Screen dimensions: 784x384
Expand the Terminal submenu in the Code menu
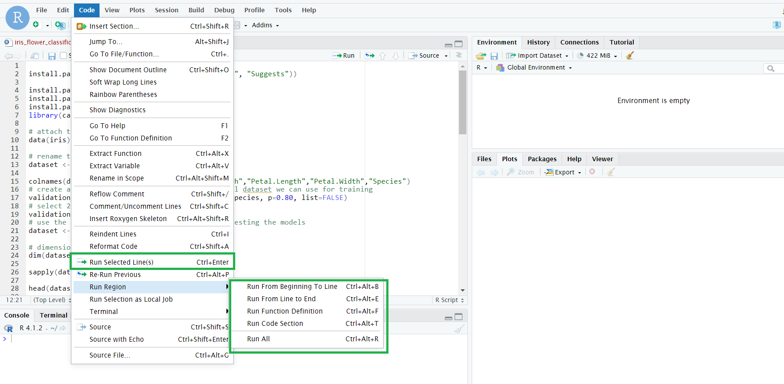click(152, 311)
